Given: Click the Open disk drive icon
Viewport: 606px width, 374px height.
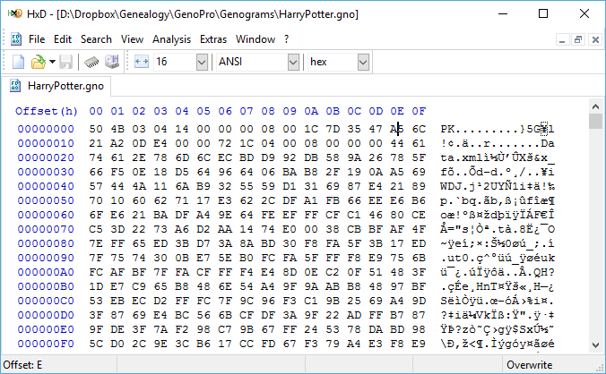Looking at the screenshot, I should 112,62.
